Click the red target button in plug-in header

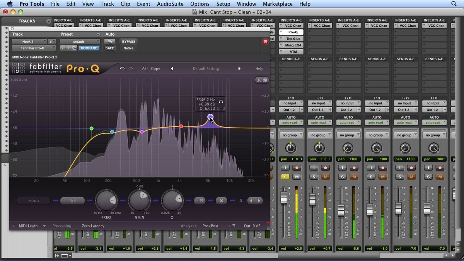click(x=265, y=41)
